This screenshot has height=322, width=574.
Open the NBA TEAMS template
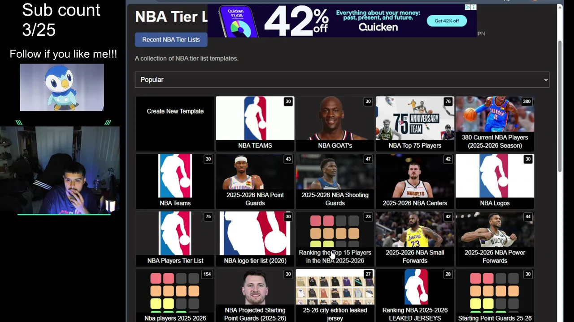point(255,124)
